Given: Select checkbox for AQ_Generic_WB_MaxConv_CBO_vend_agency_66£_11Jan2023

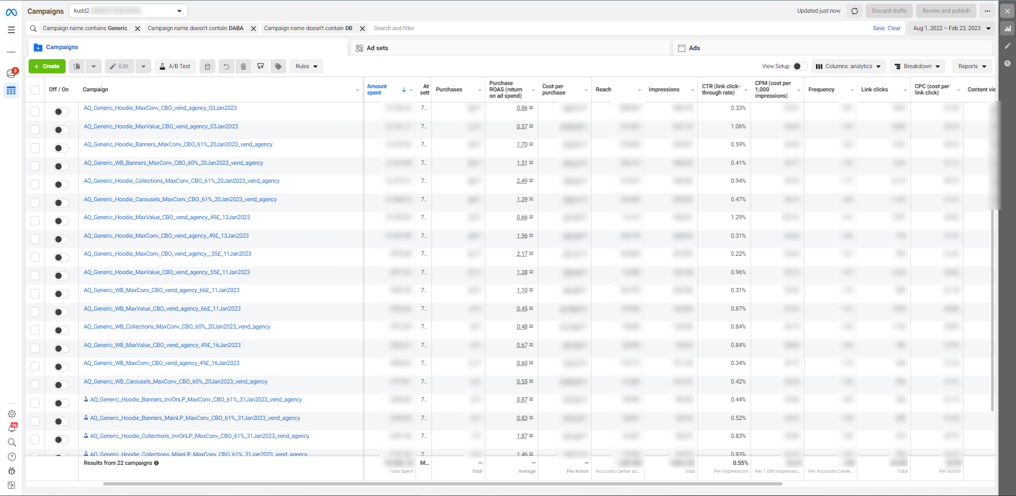Looking at the screenshot, I should click(35, 294).
